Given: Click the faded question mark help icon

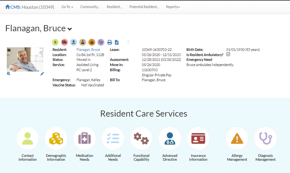Looking at the screenshot, I should click(128, 42).
